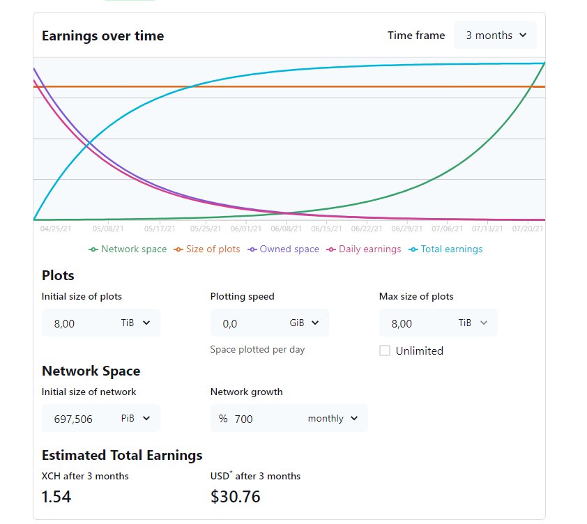Toggle the Network space legend marker
The width and height of the screenshot is (587, 524).
click(93, 249)
